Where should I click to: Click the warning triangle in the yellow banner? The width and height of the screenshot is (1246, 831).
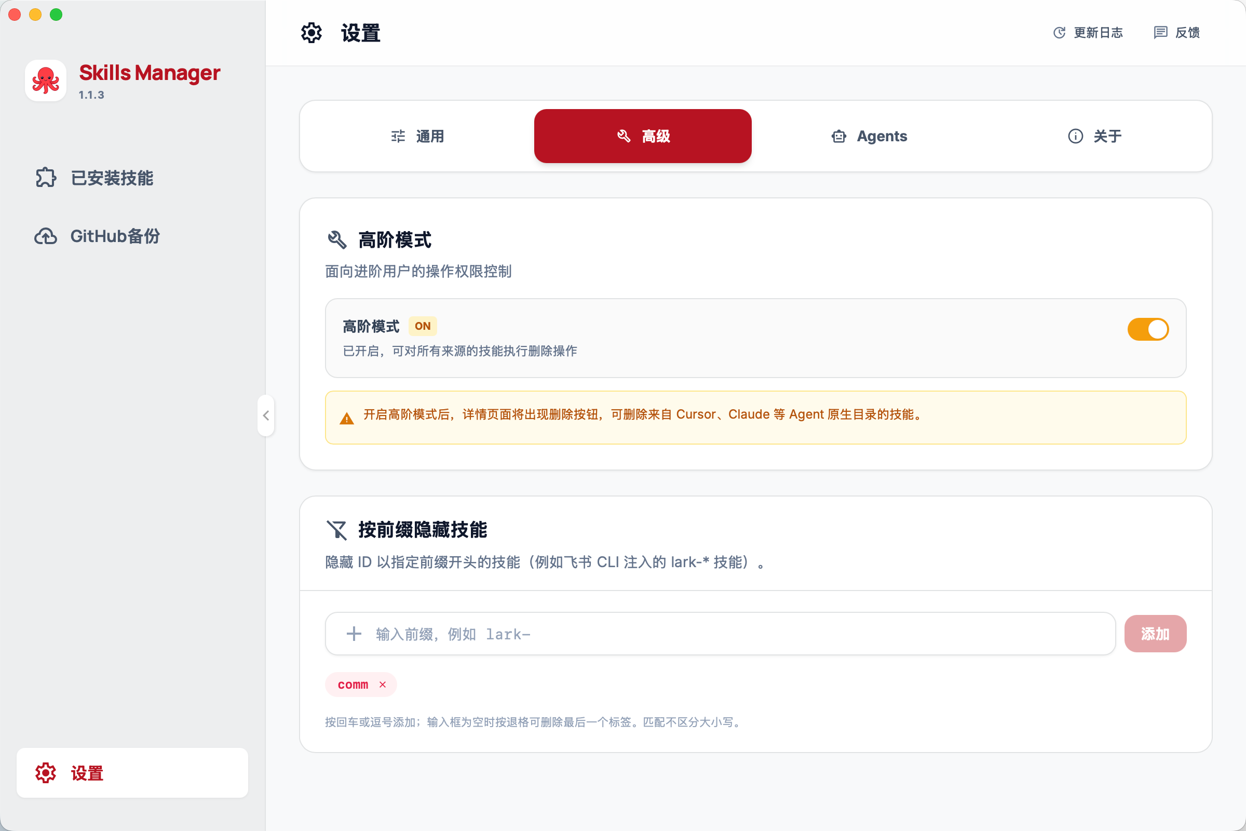coord(346,418)
